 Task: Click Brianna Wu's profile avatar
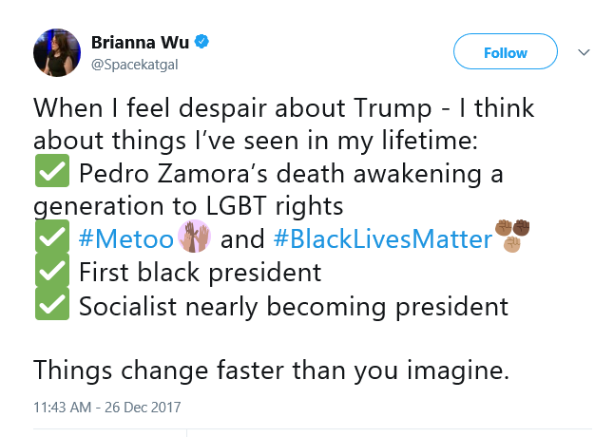[x=57, y=53]
